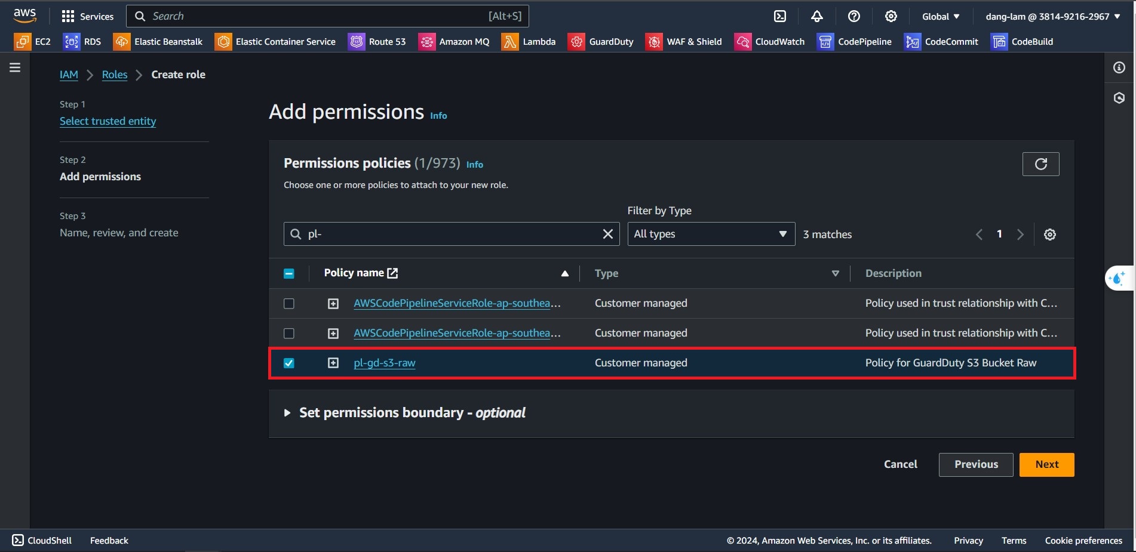Image resolution: width=1136 pixels, height=552 pixels.
Task: Uncheck the pl-gd-s3-raw policy checkbox
Action: pos(289,363)
